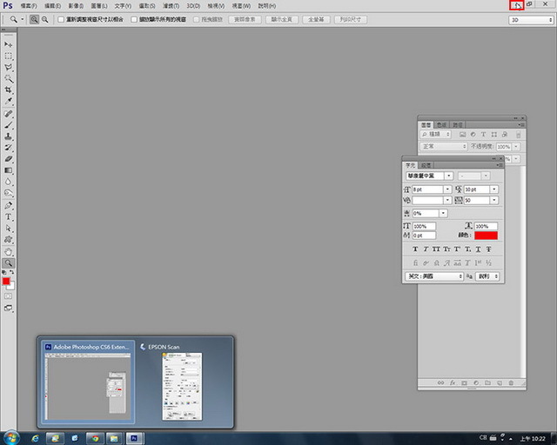The image size is (557, 445).
Task: Apply faux bold in the Character panel
Action: [x=415, y=249]
